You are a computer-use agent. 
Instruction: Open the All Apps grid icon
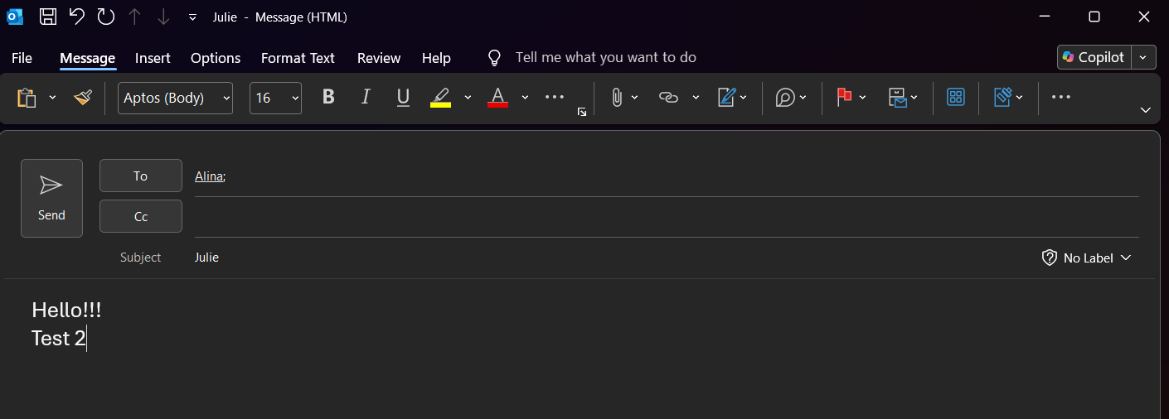point(956,98)
